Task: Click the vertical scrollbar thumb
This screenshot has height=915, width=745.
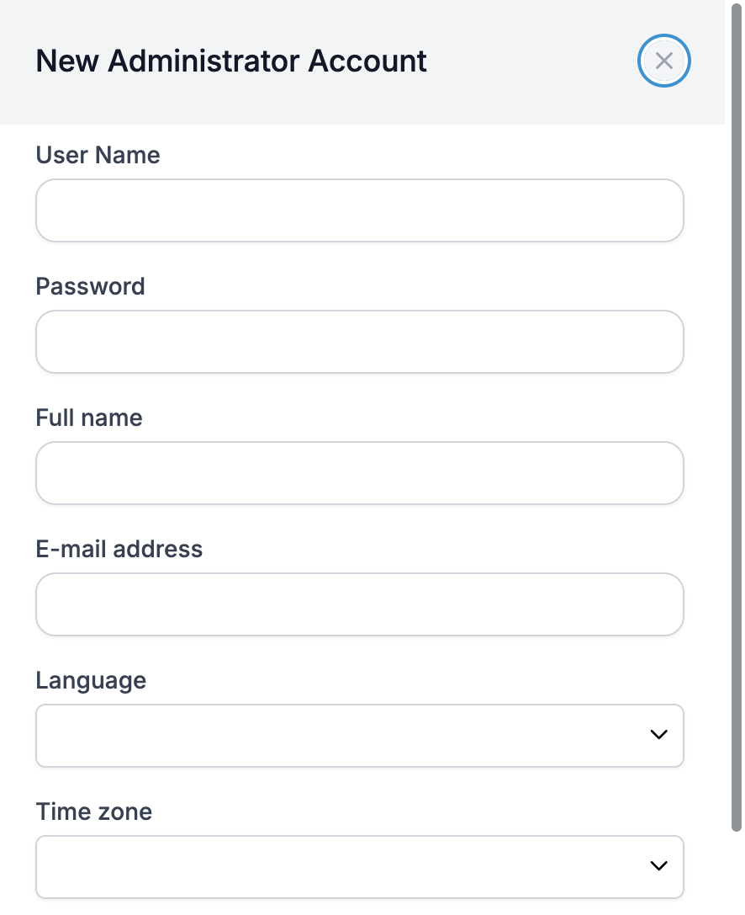Action: (x=737, y=418)
